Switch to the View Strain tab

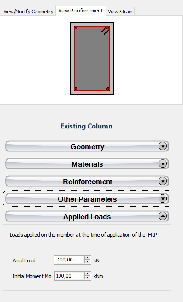[x=120, y=12]
